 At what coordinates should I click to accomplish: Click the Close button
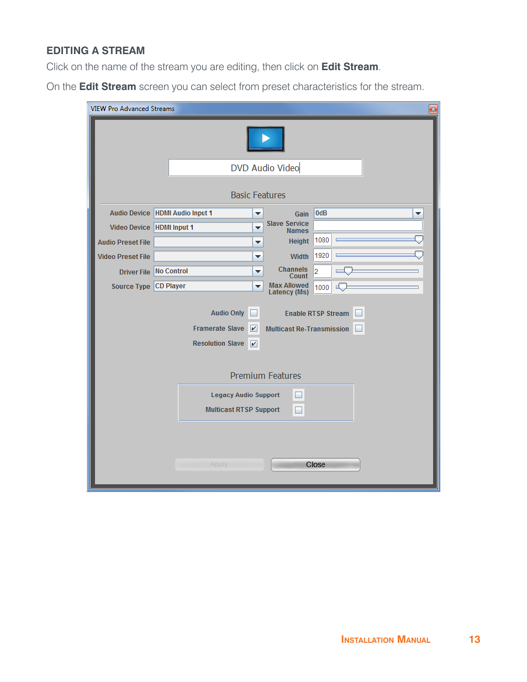click(315, 464)
